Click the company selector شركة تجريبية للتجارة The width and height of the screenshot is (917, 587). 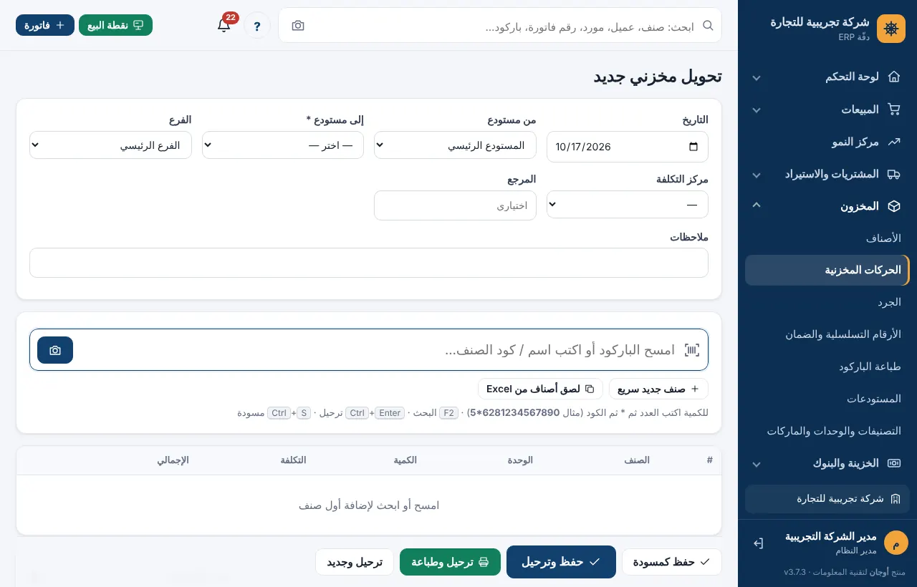point(827,499)
